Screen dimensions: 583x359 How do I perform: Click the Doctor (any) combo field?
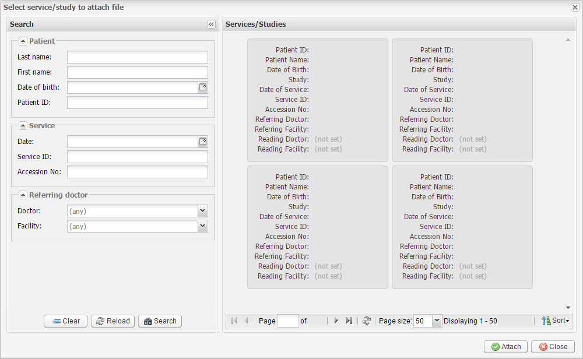[132, 211]
